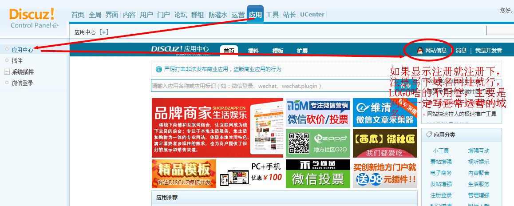The height and width of the screenshot is (206, 514).
Task: Open 站长 in top menu
Action: pyautogui.click(x=289, y=15)
